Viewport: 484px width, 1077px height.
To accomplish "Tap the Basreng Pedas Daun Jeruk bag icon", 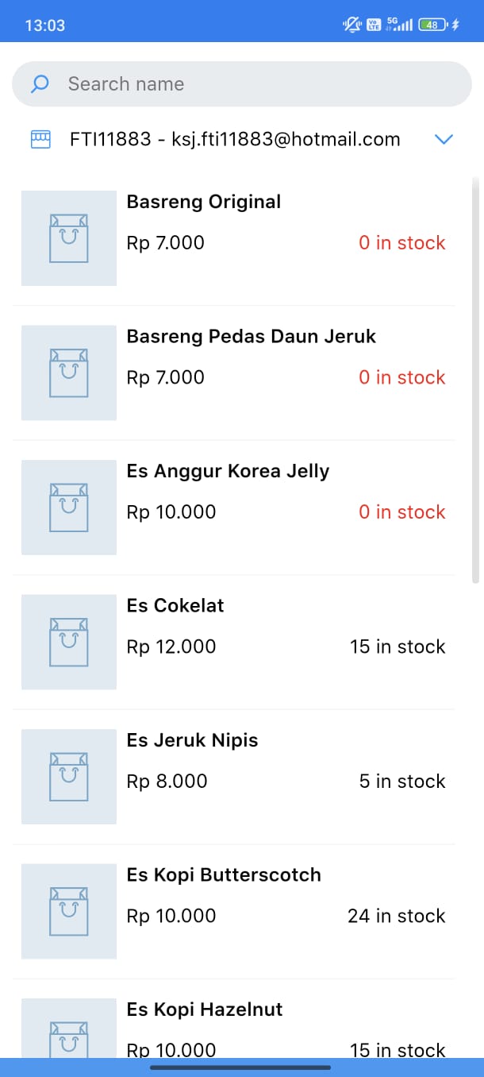I will [69, 373].
